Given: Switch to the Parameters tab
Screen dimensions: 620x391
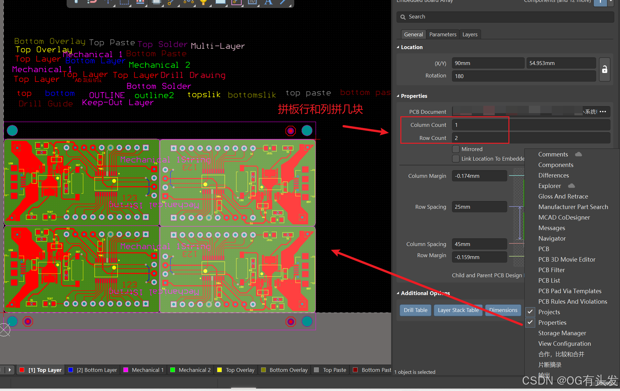Looking at the screenshot, I should point(442,34).
